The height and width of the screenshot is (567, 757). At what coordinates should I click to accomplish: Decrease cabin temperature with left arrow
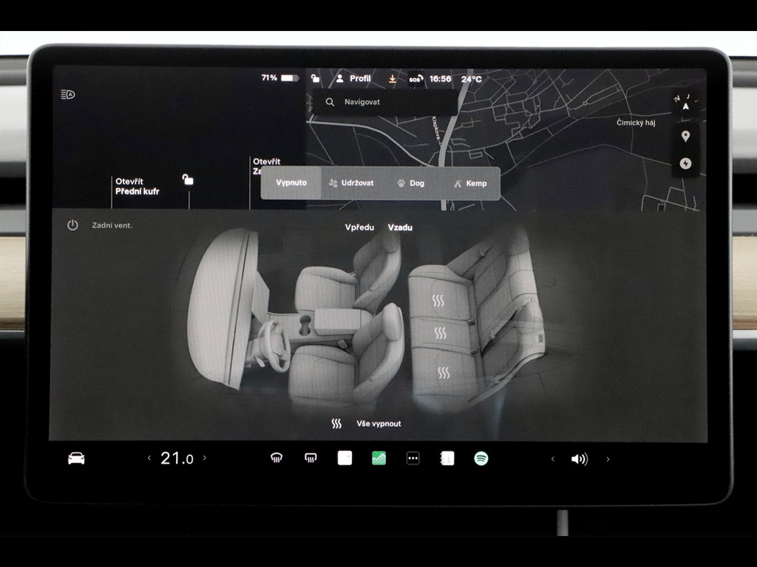(149, 458)
